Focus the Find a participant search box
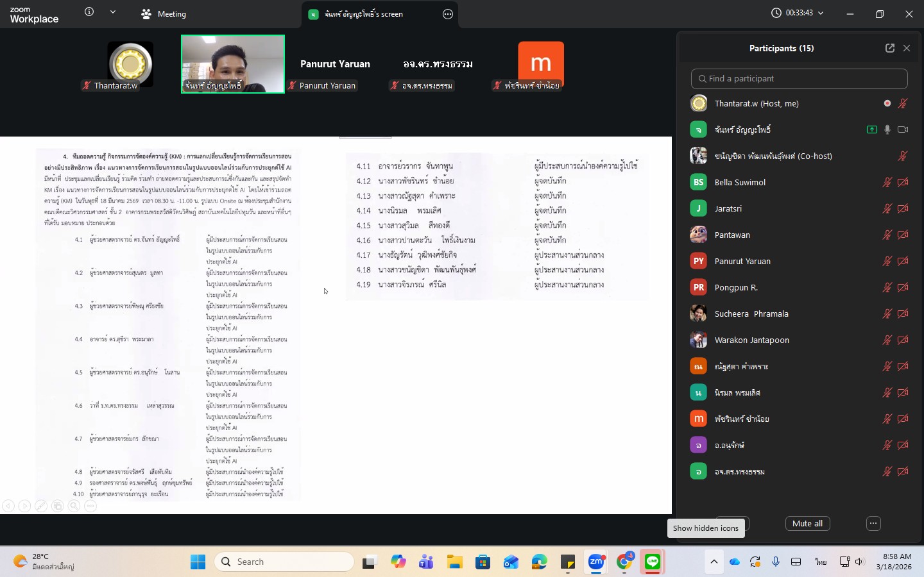 800,78
